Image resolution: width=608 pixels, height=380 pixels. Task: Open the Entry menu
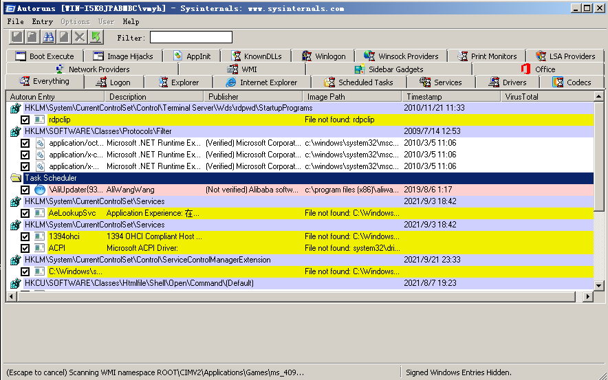point(42,22)
